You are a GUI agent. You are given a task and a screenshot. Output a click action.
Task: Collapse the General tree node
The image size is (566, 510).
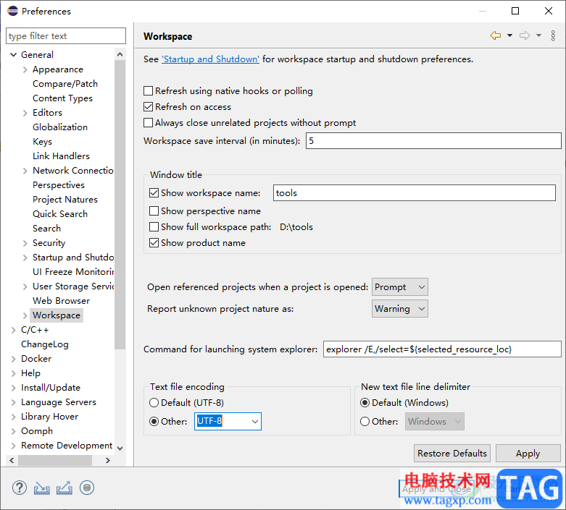[x=13, y=55]
